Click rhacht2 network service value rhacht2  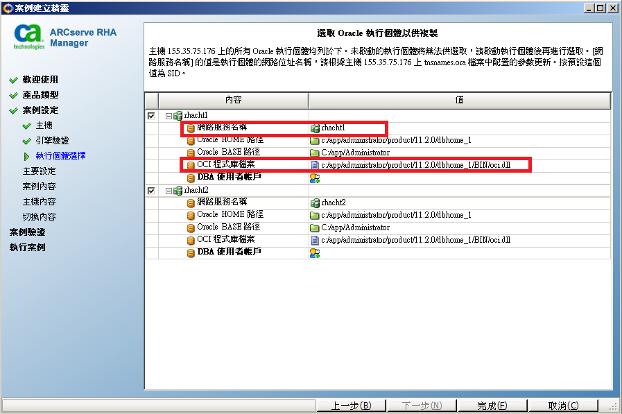pos(334,202)
